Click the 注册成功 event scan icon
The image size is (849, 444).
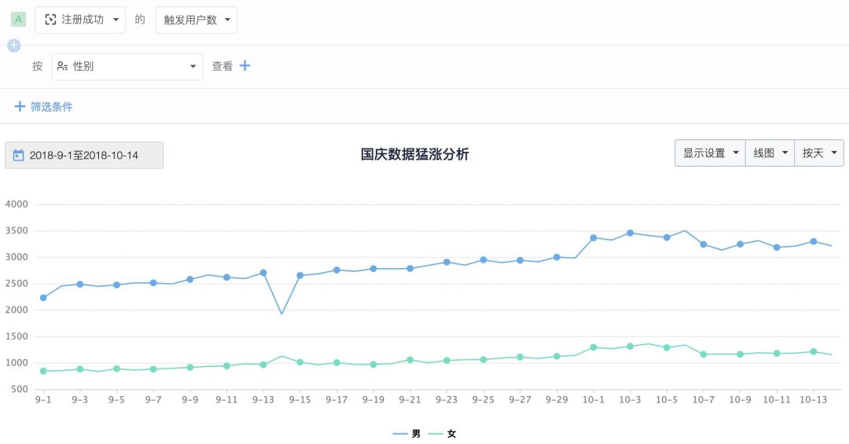click(50, 20)
